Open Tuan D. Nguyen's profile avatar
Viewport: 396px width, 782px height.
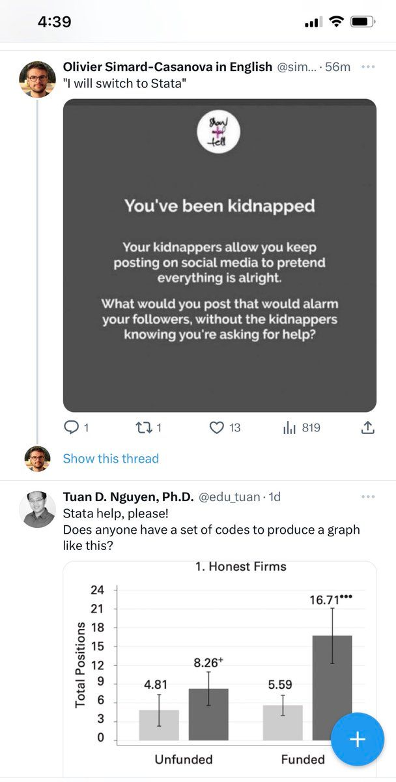click(37, 509)
